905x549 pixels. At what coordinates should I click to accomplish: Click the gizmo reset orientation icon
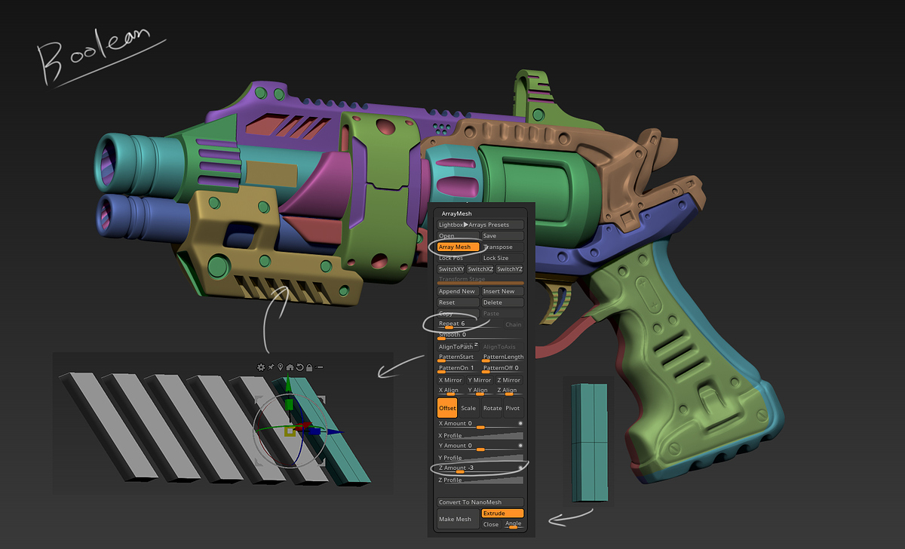click(x=299, y=367)
